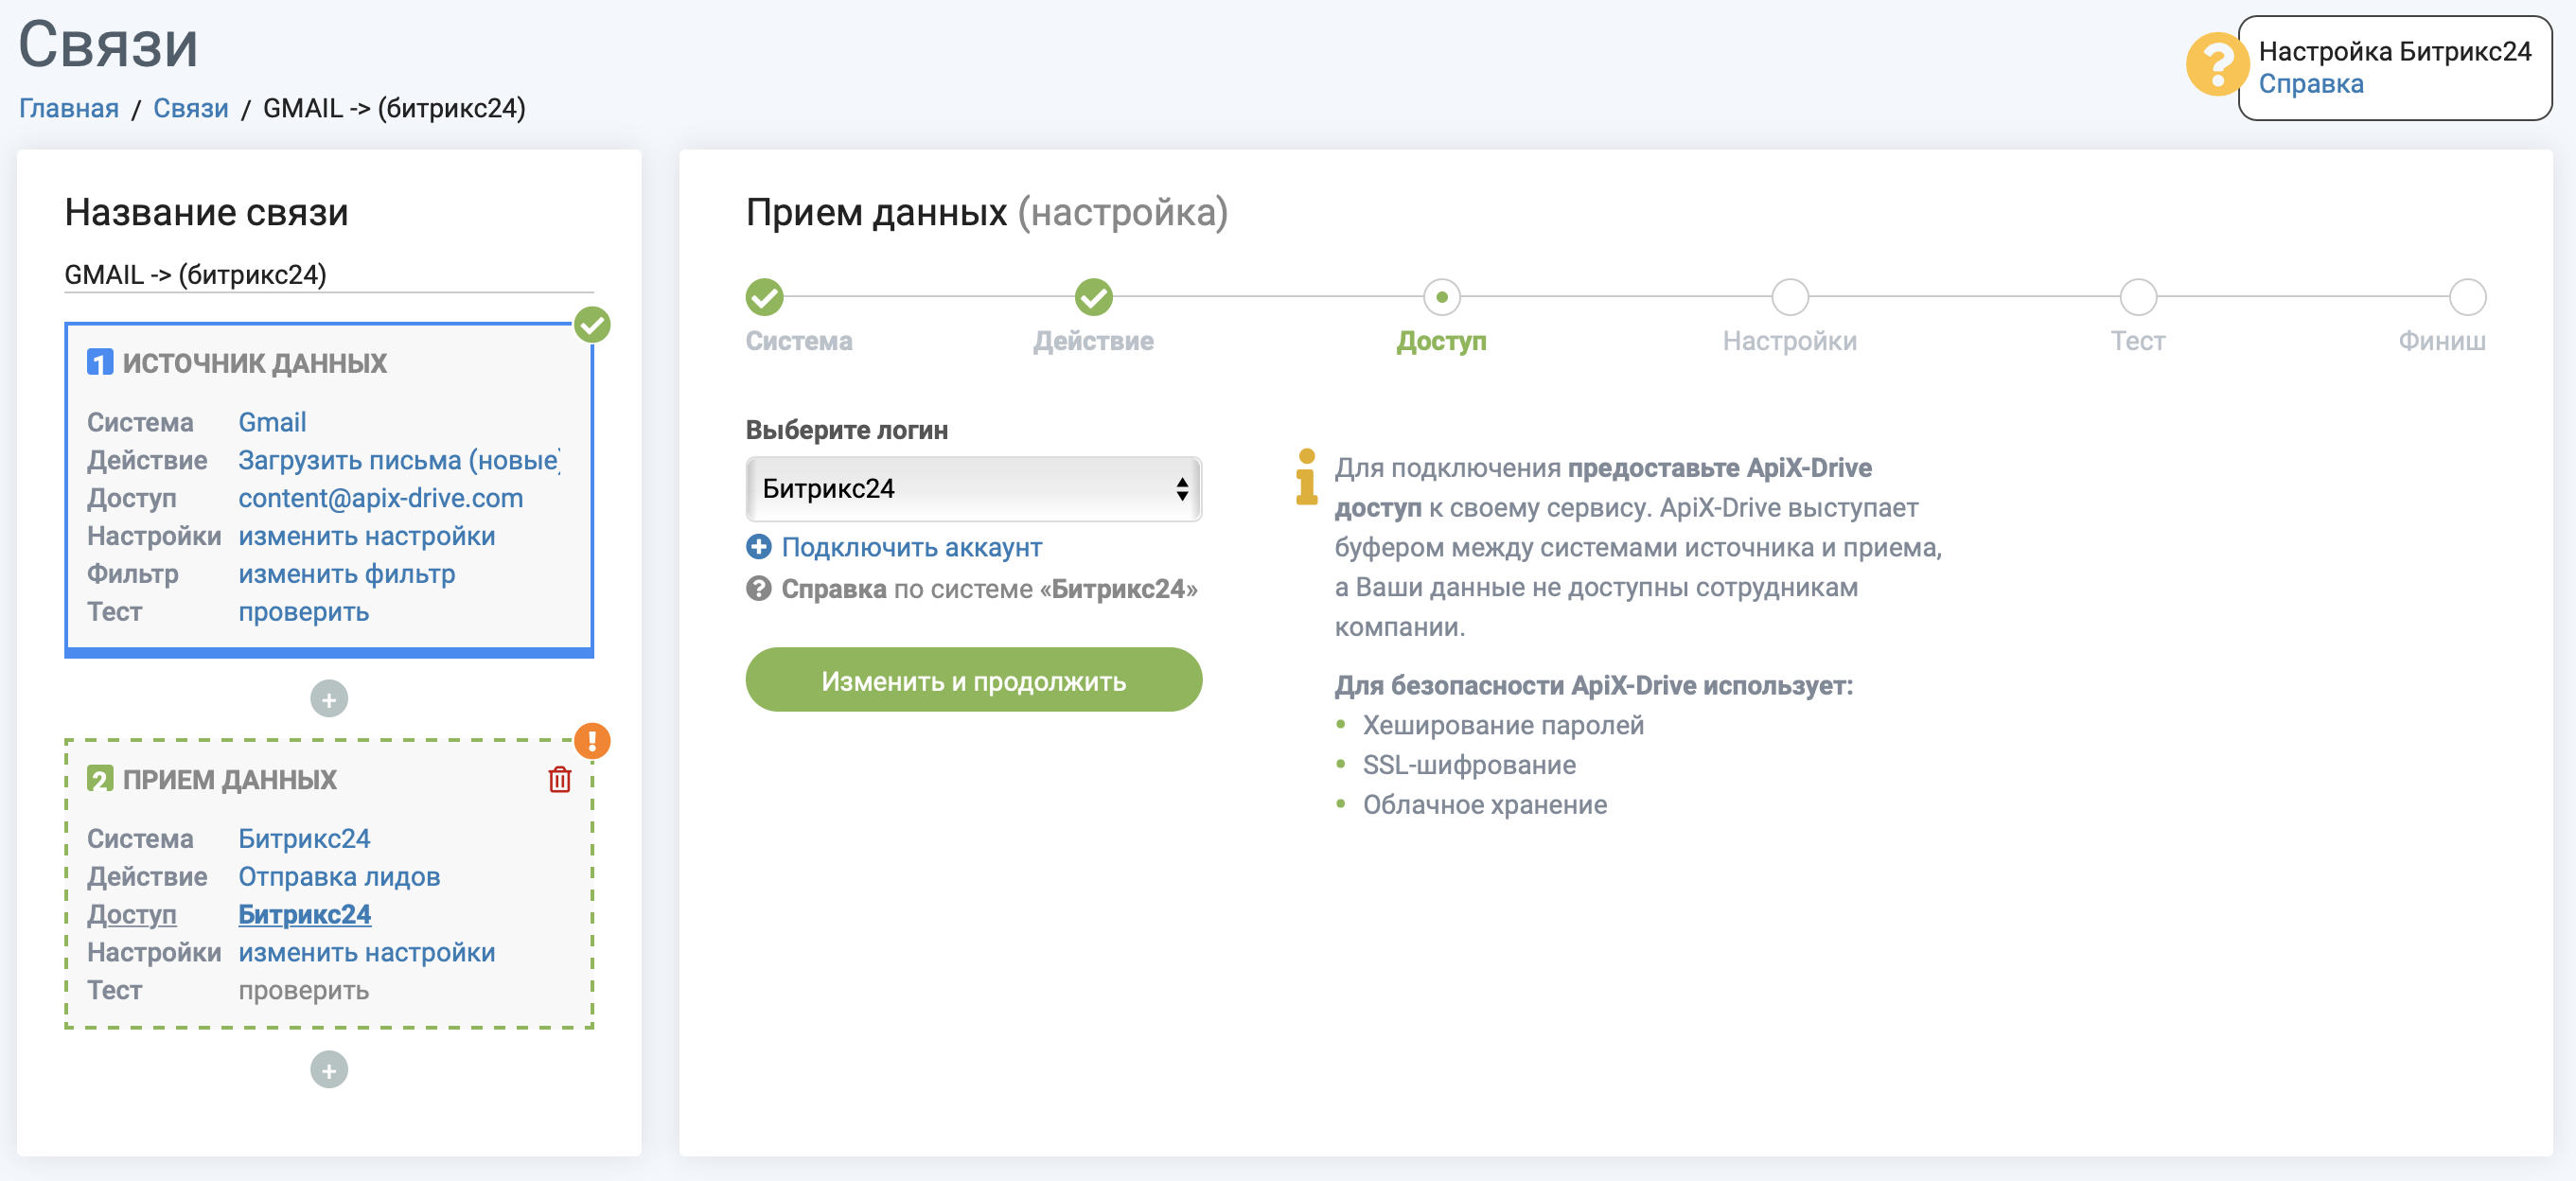This screenshot has height=1181, width=2576.
Task: Click the Облачное хранение list item
Action: 1484,805
